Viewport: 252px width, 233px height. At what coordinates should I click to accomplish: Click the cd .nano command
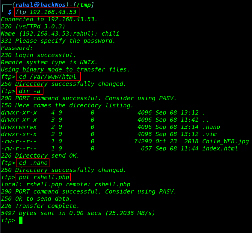click(33, 163)
